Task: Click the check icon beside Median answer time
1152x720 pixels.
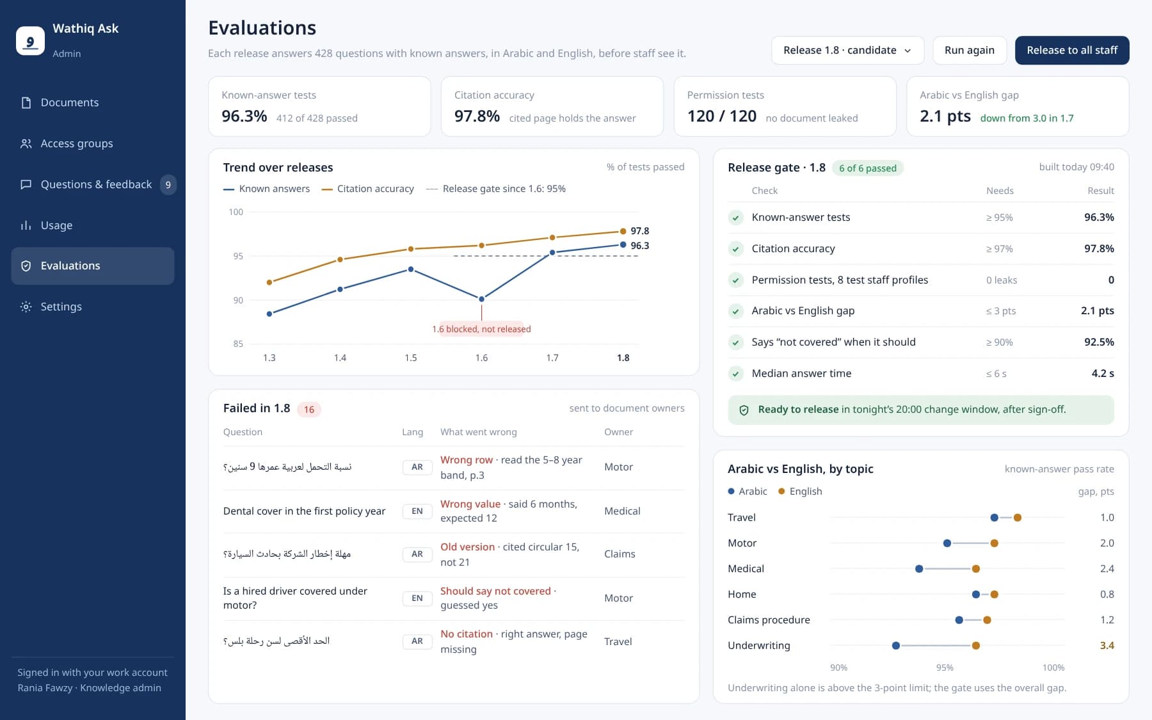Action: coord(736,374)
